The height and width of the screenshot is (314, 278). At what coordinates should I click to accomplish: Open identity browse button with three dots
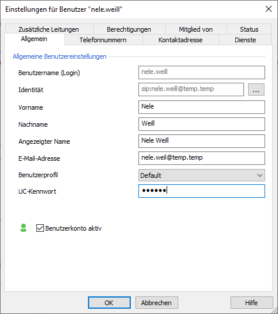(256, 90)
